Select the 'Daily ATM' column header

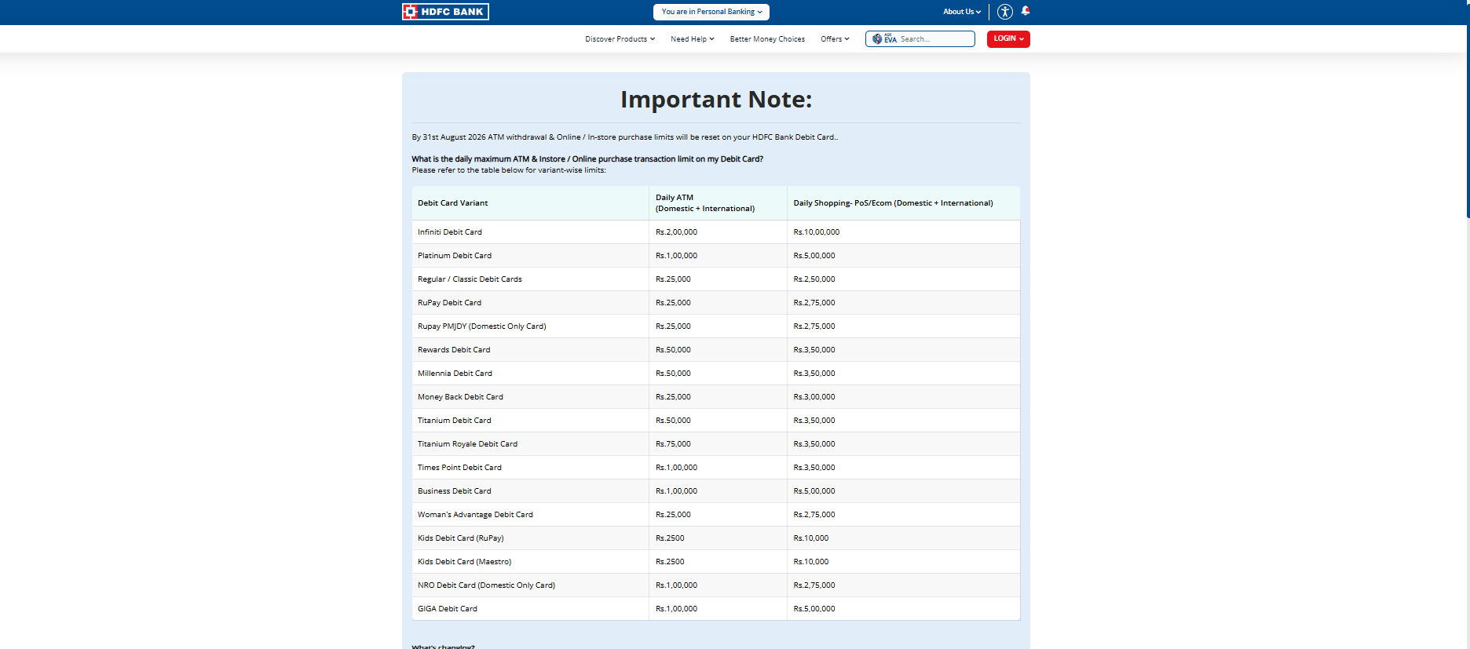[705, 203]
